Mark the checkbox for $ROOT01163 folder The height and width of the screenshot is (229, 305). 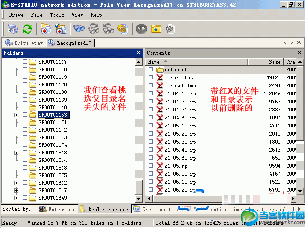click(x=25, y=115)
